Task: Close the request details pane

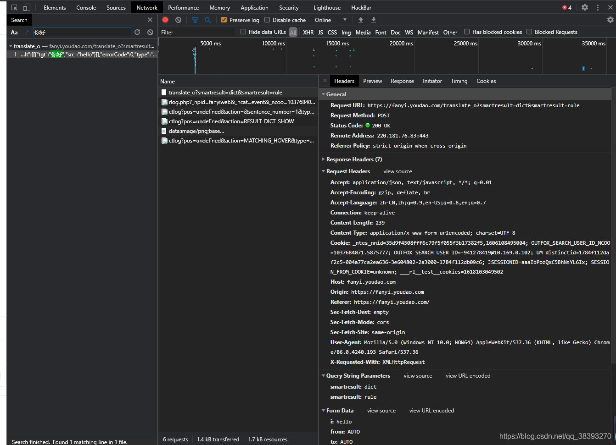Action: 325,81
